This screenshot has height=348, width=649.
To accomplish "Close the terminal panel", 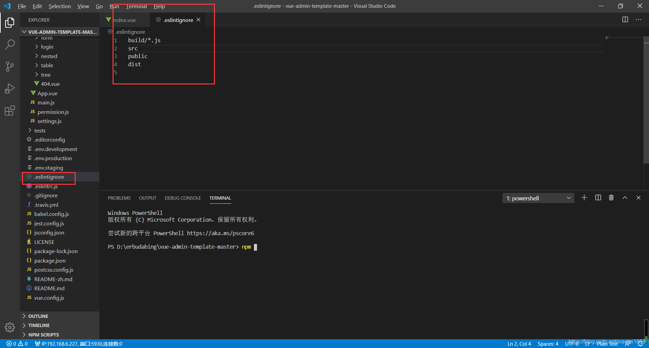I will click(639, 198).
